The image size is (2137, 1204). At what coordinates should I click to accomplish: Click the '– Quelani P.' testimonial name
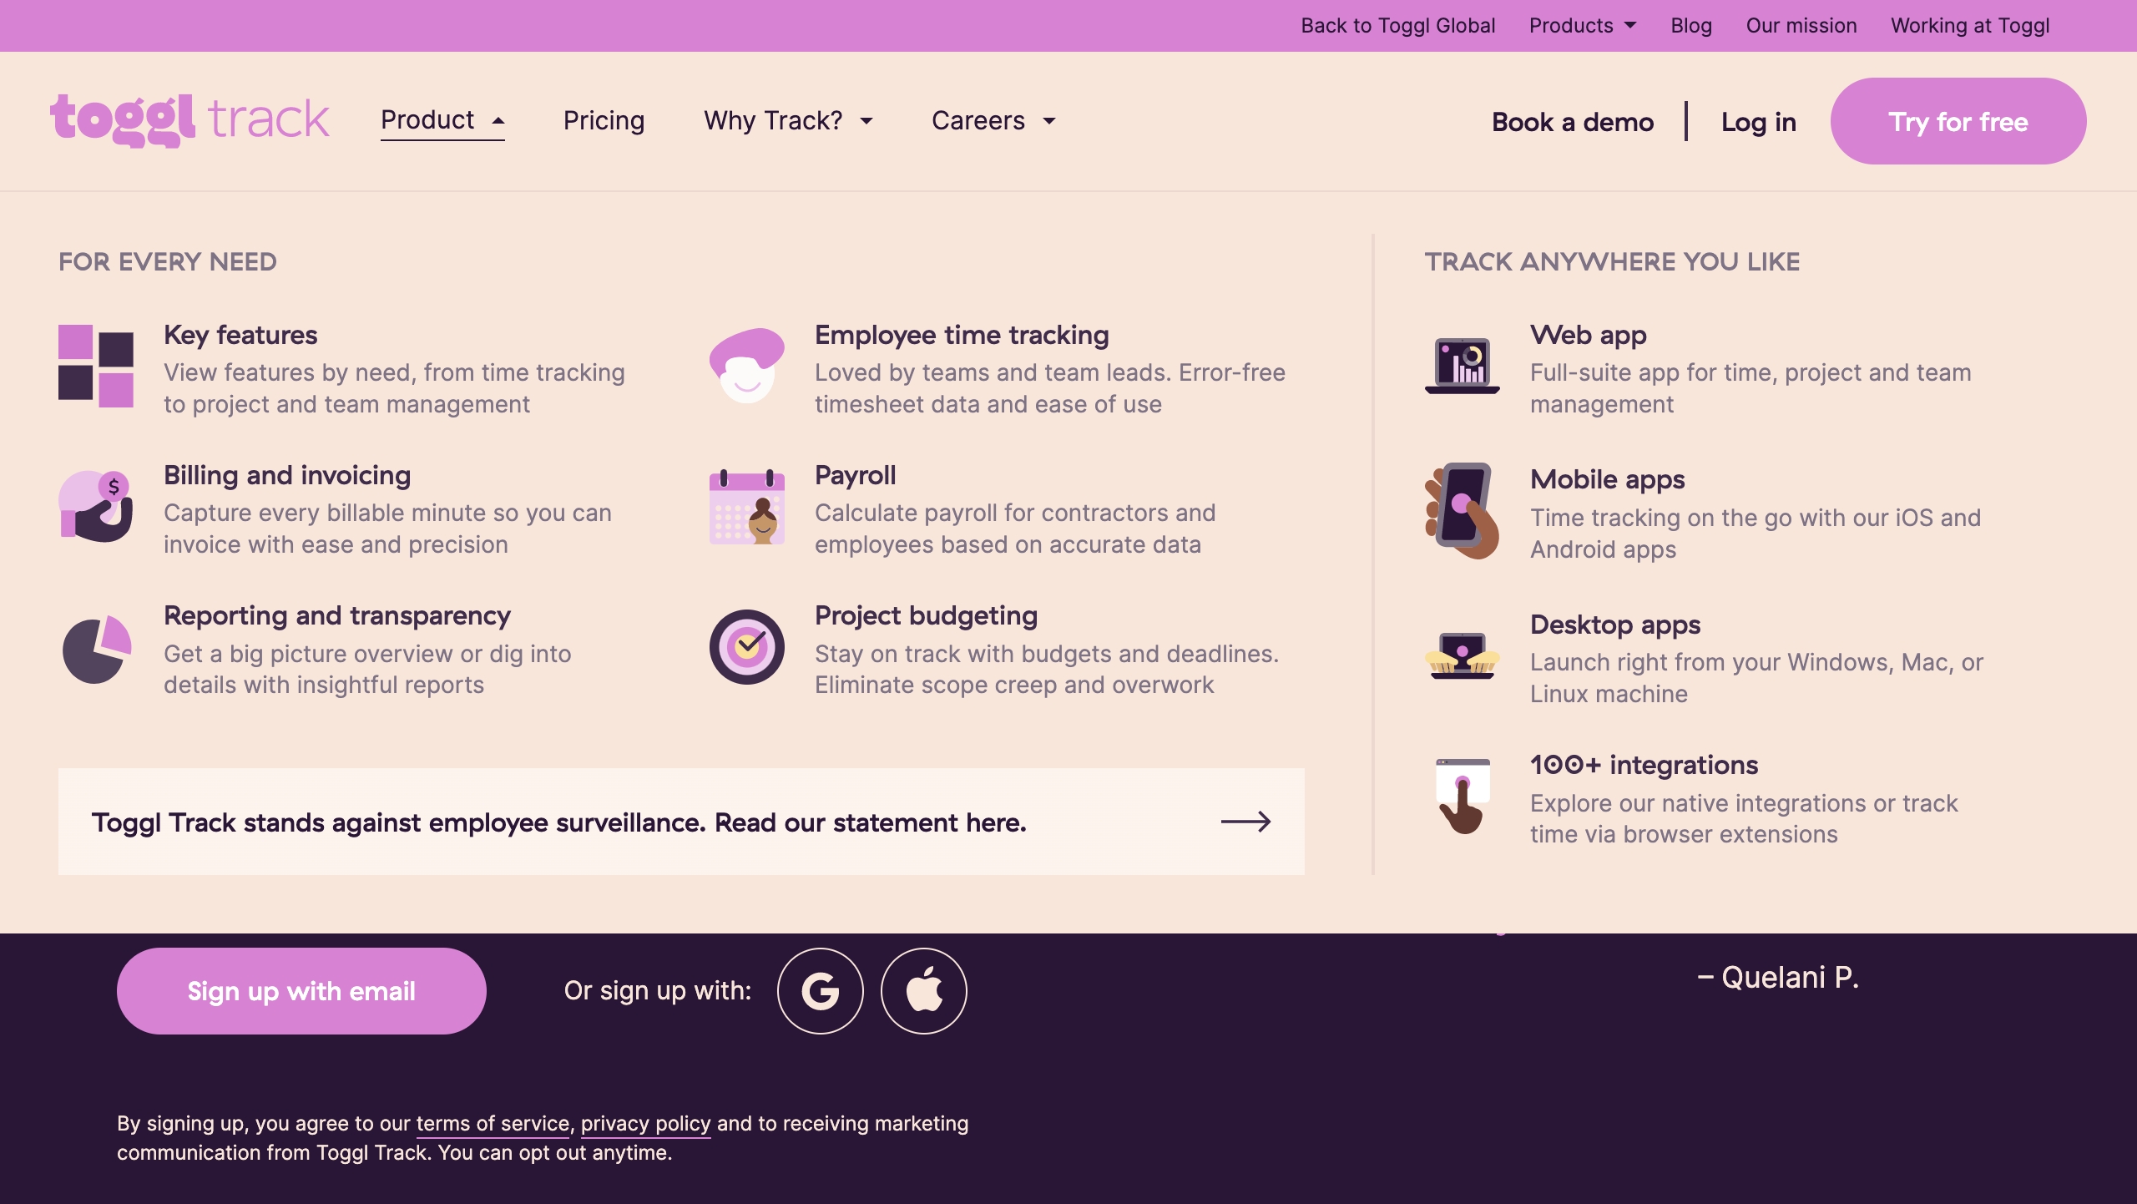(x=1778, y=977)
